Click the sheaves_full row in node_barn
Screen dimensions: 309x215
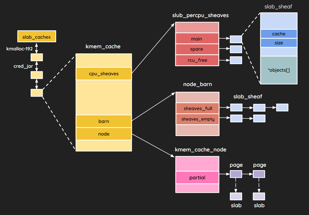198,108
